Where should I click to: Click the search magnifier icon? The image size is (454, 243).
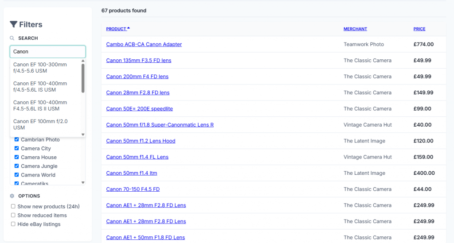12,38
